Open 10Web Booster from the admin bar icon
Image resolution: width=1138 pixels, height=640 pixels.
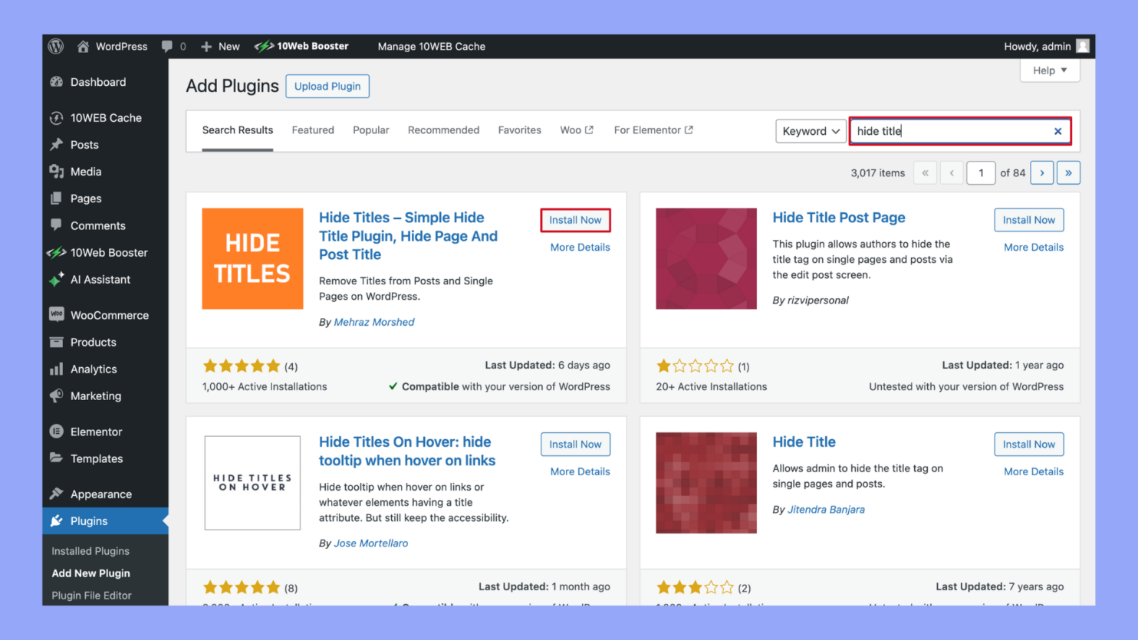point(263,46)
